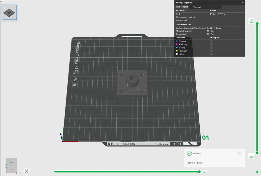Click the green checkmark icon beside Slice ok

[189, 153]
